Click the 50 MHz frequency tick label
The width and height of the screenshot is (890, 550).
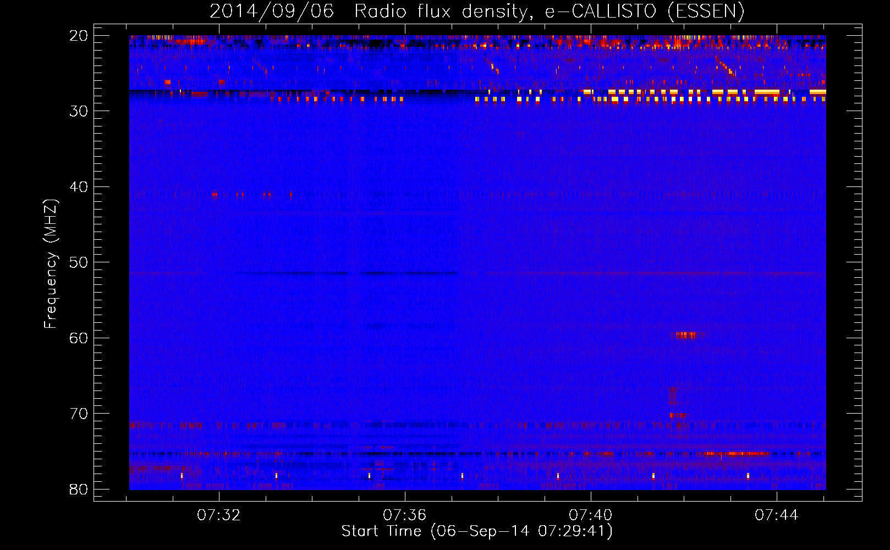click(x=79, y=262)
